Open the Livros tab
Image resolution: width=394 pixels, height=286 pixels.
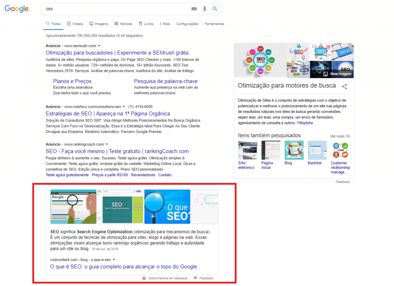(x=146, y=24)
